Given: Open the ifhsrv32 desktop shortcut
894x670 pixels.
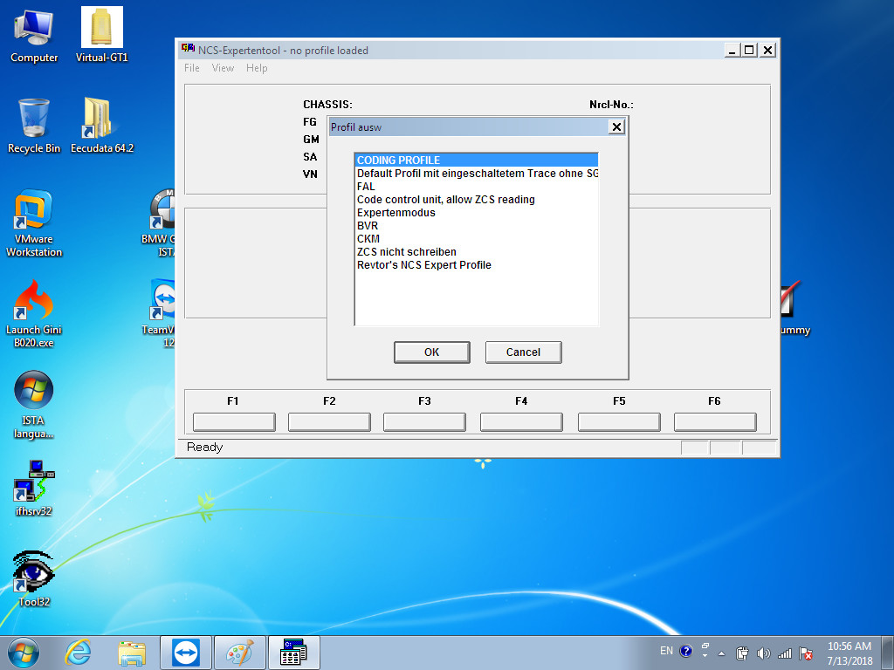Looking at the screenshot, I should point(34,482).
